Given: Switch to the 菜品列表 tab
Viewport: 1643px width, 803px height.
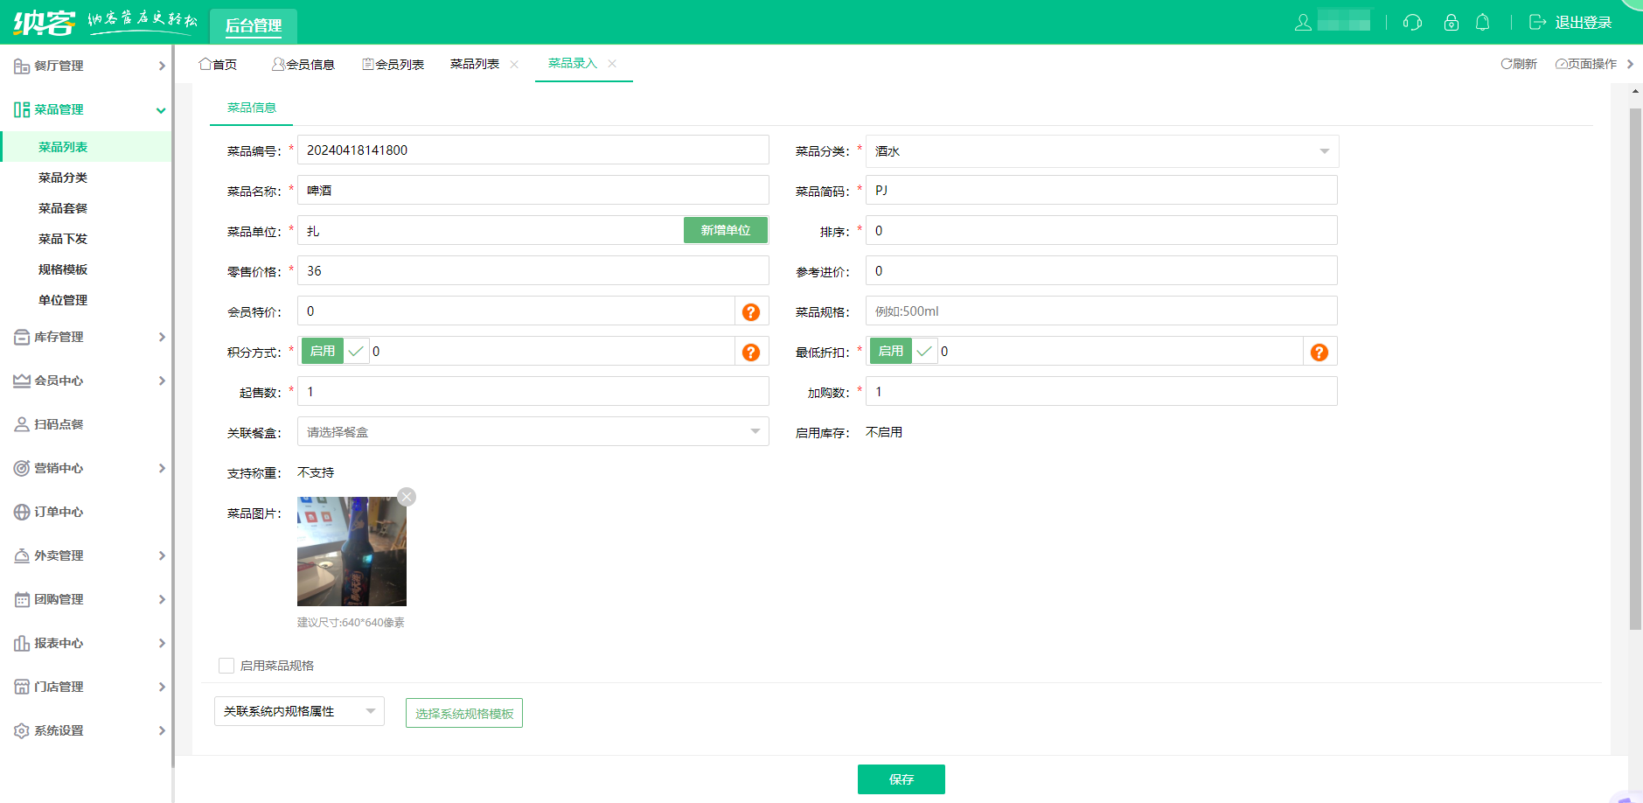Looking at the screenshot, I should (475, 65).
